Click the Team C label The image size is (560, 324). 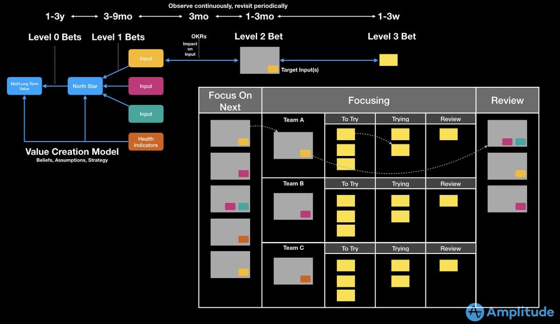[294, 248]
